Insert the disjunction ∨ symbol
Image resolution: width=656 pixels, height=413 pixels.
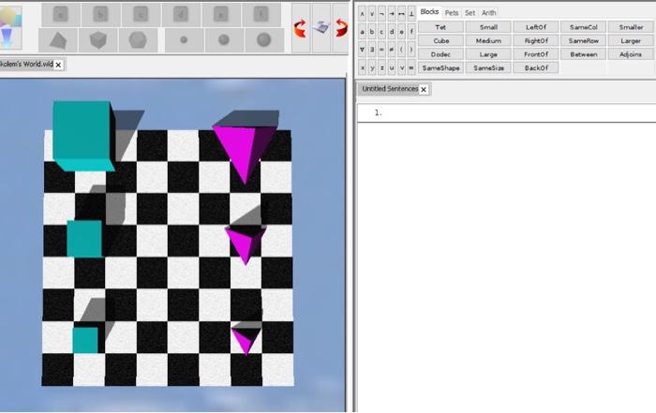(x=372, y=14)
